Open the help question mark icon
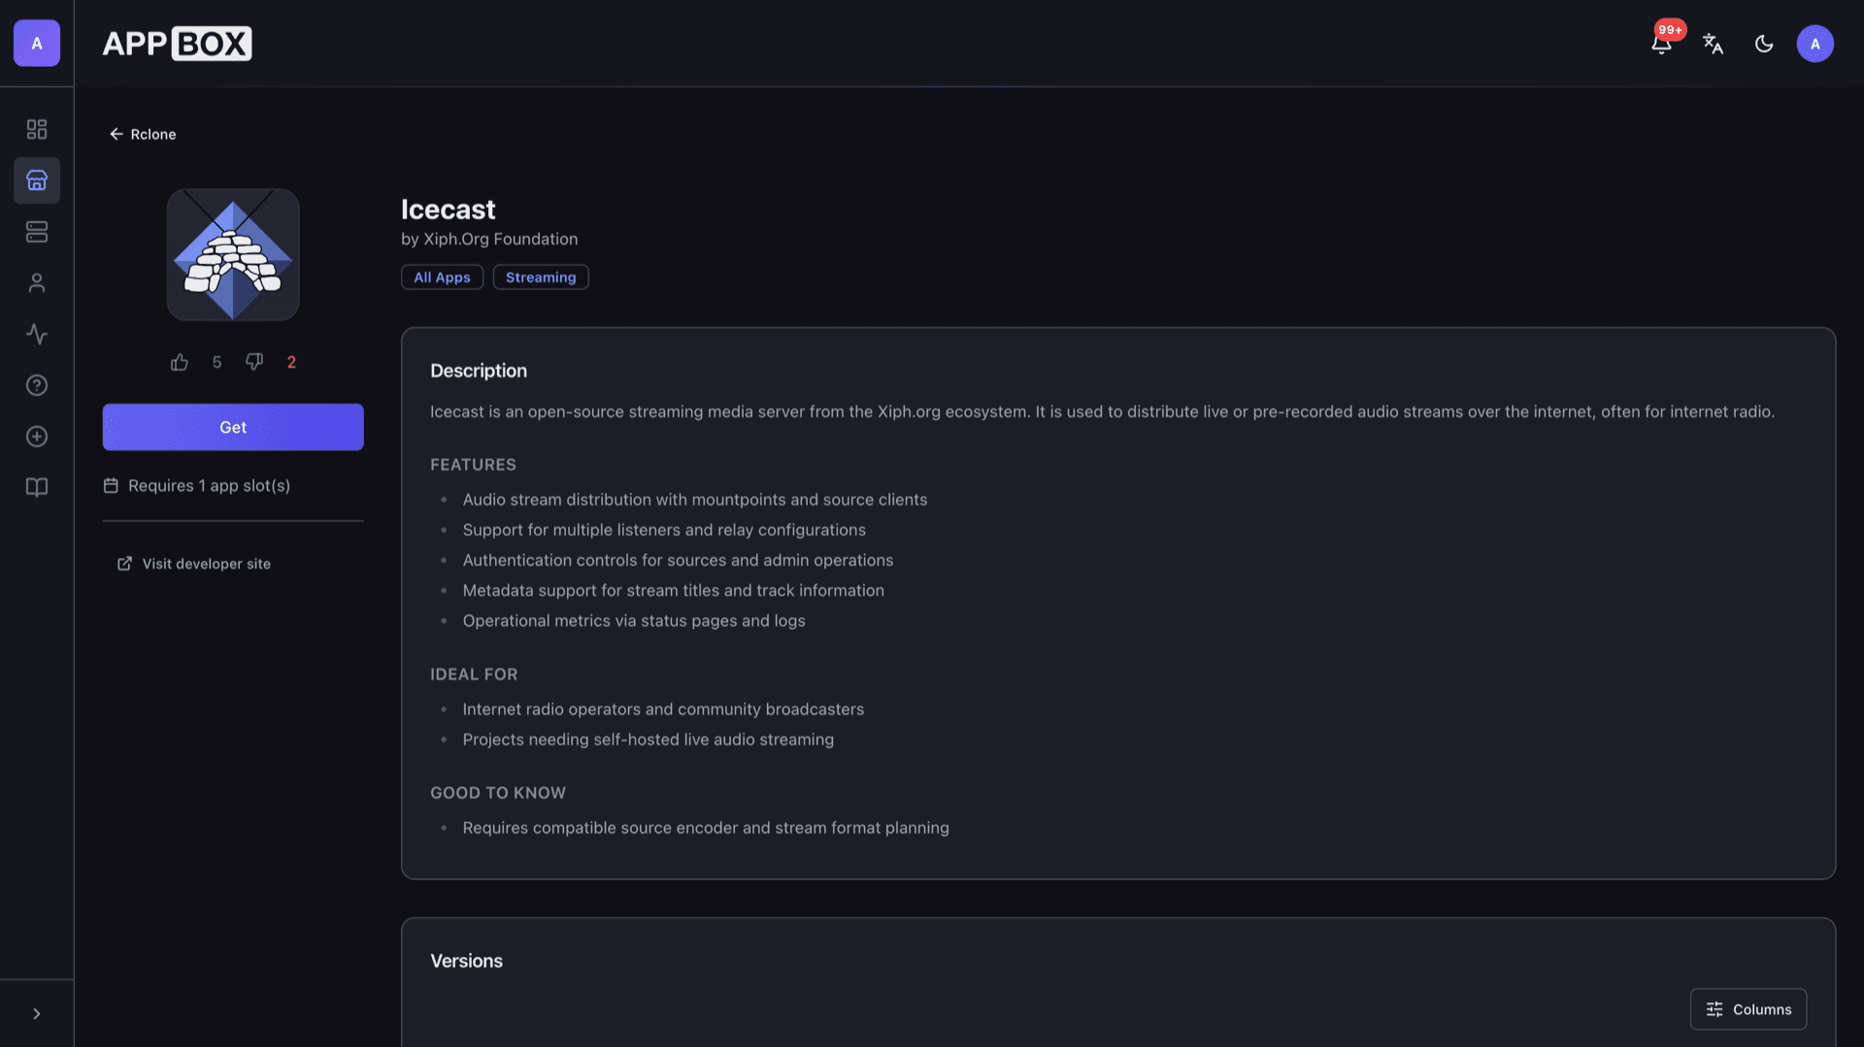Screen dimensions: 1864x1047 (x=37, y=385)
